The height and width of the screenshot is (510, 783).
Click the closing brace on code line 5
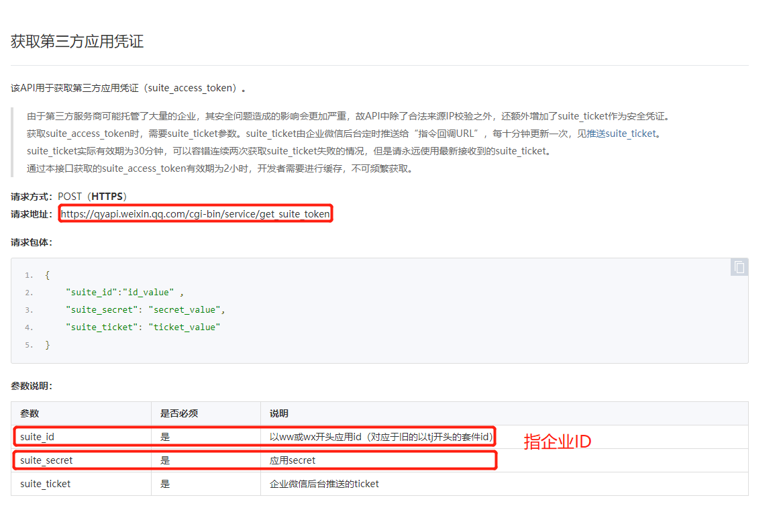[x=48, y=345]
